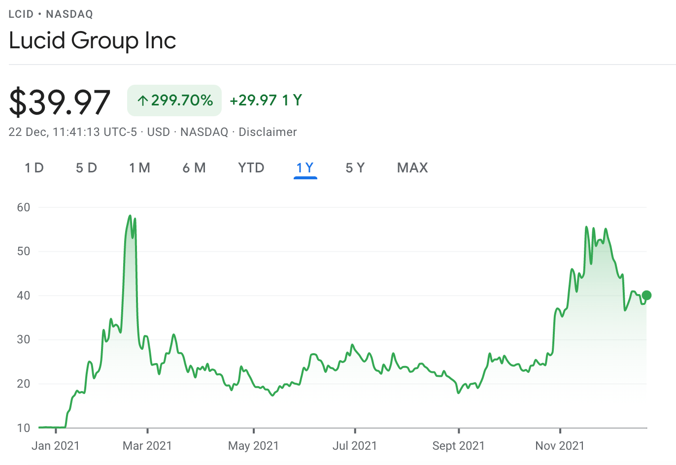Click the Jul 2021 axis label

pos(355,446)
